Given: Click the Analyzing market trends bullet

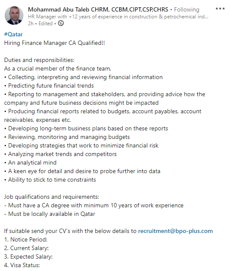Looking at the screenshot, I should tap(60, 154).
